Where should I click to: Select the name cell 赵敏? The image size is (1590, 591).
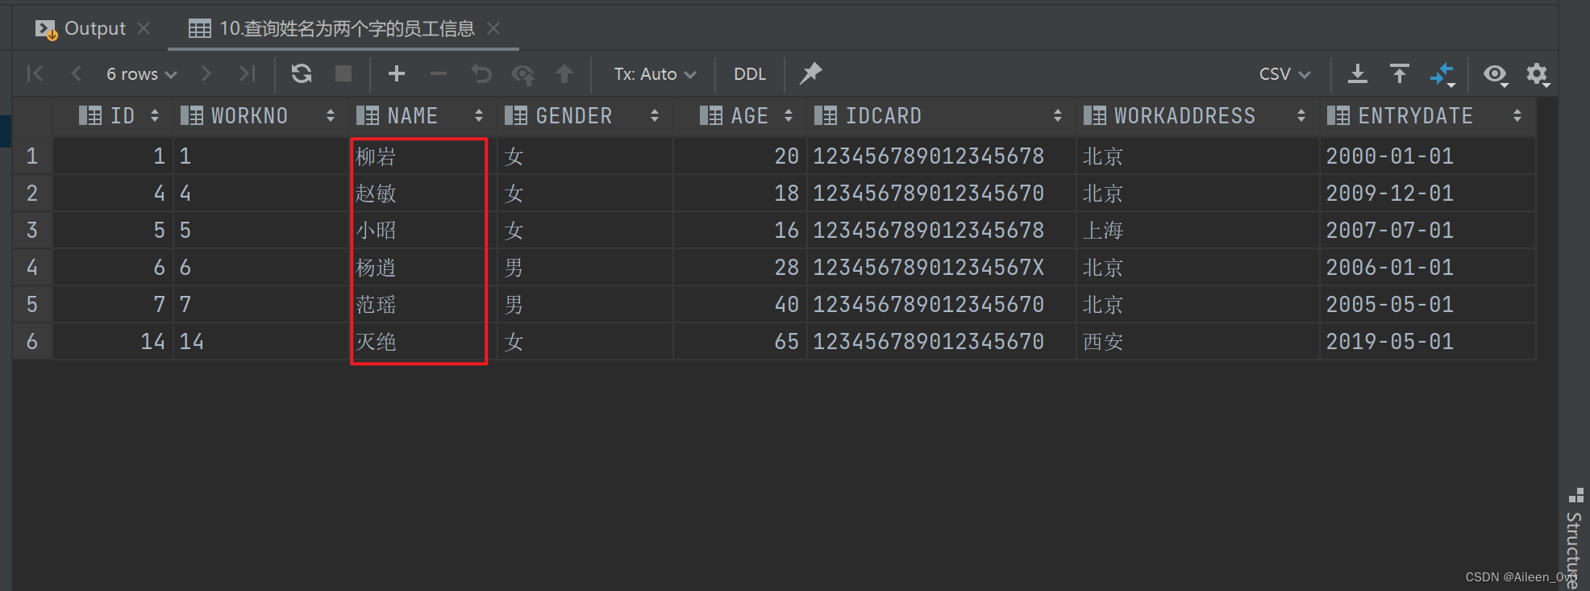pos(422,194)
